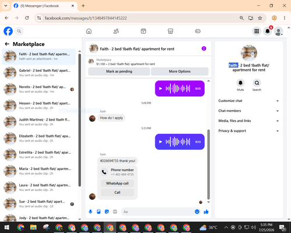The height and width of the screenshot is (233, 291).
Task: Open the emoji picker in message box
Action: (197, 211)
